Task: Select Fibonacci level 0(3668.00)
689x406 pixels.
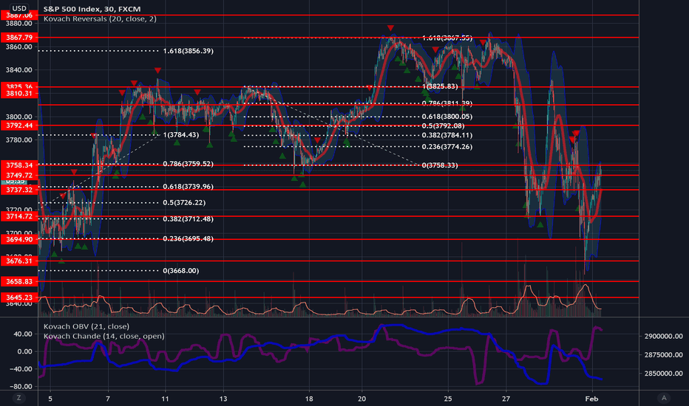Action: [181, 271]
